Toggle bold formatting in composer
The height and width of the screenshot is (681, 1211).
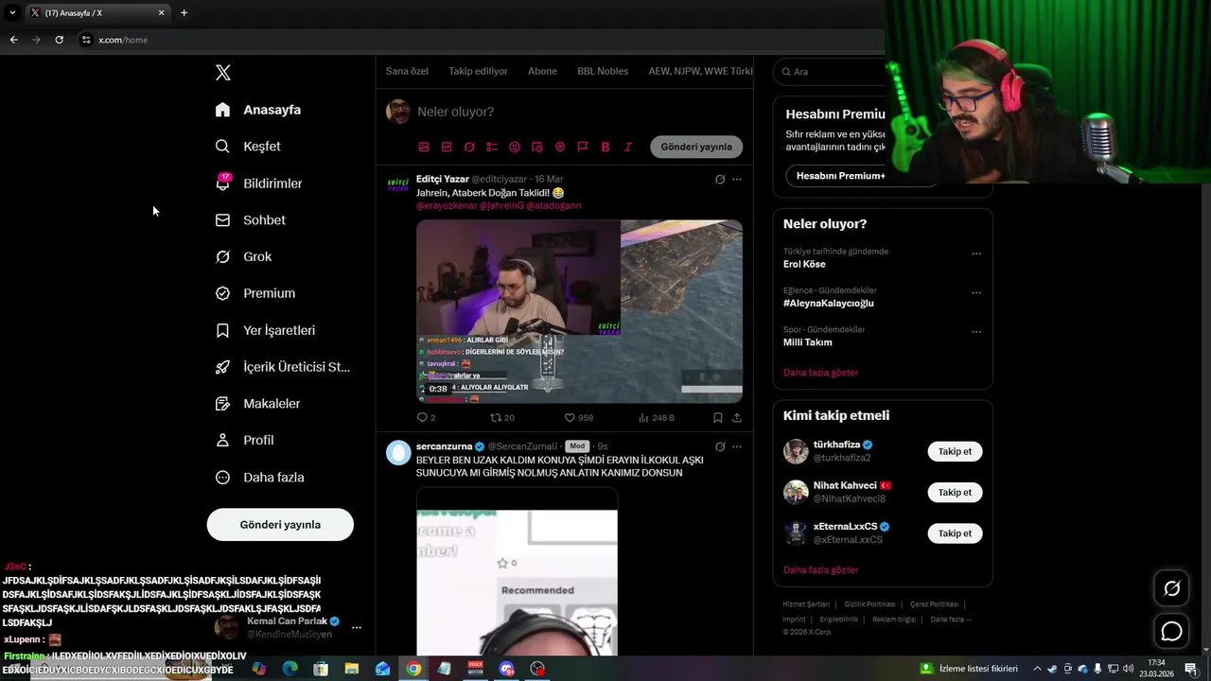pos(605,148)
